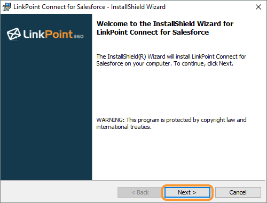Click the white "Link" word in the logo

point(34,34)
